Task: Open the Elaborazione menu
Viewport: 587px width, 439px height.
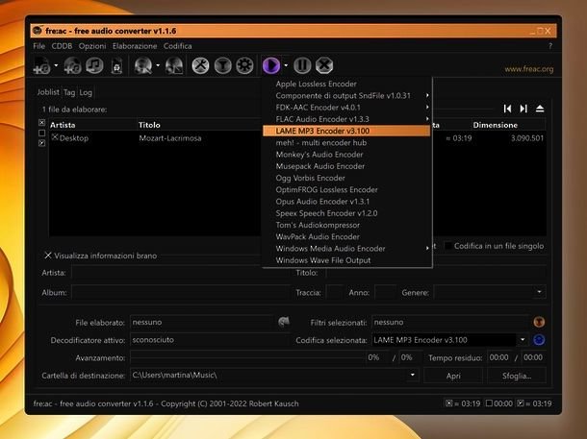Action: coord(135,46)
